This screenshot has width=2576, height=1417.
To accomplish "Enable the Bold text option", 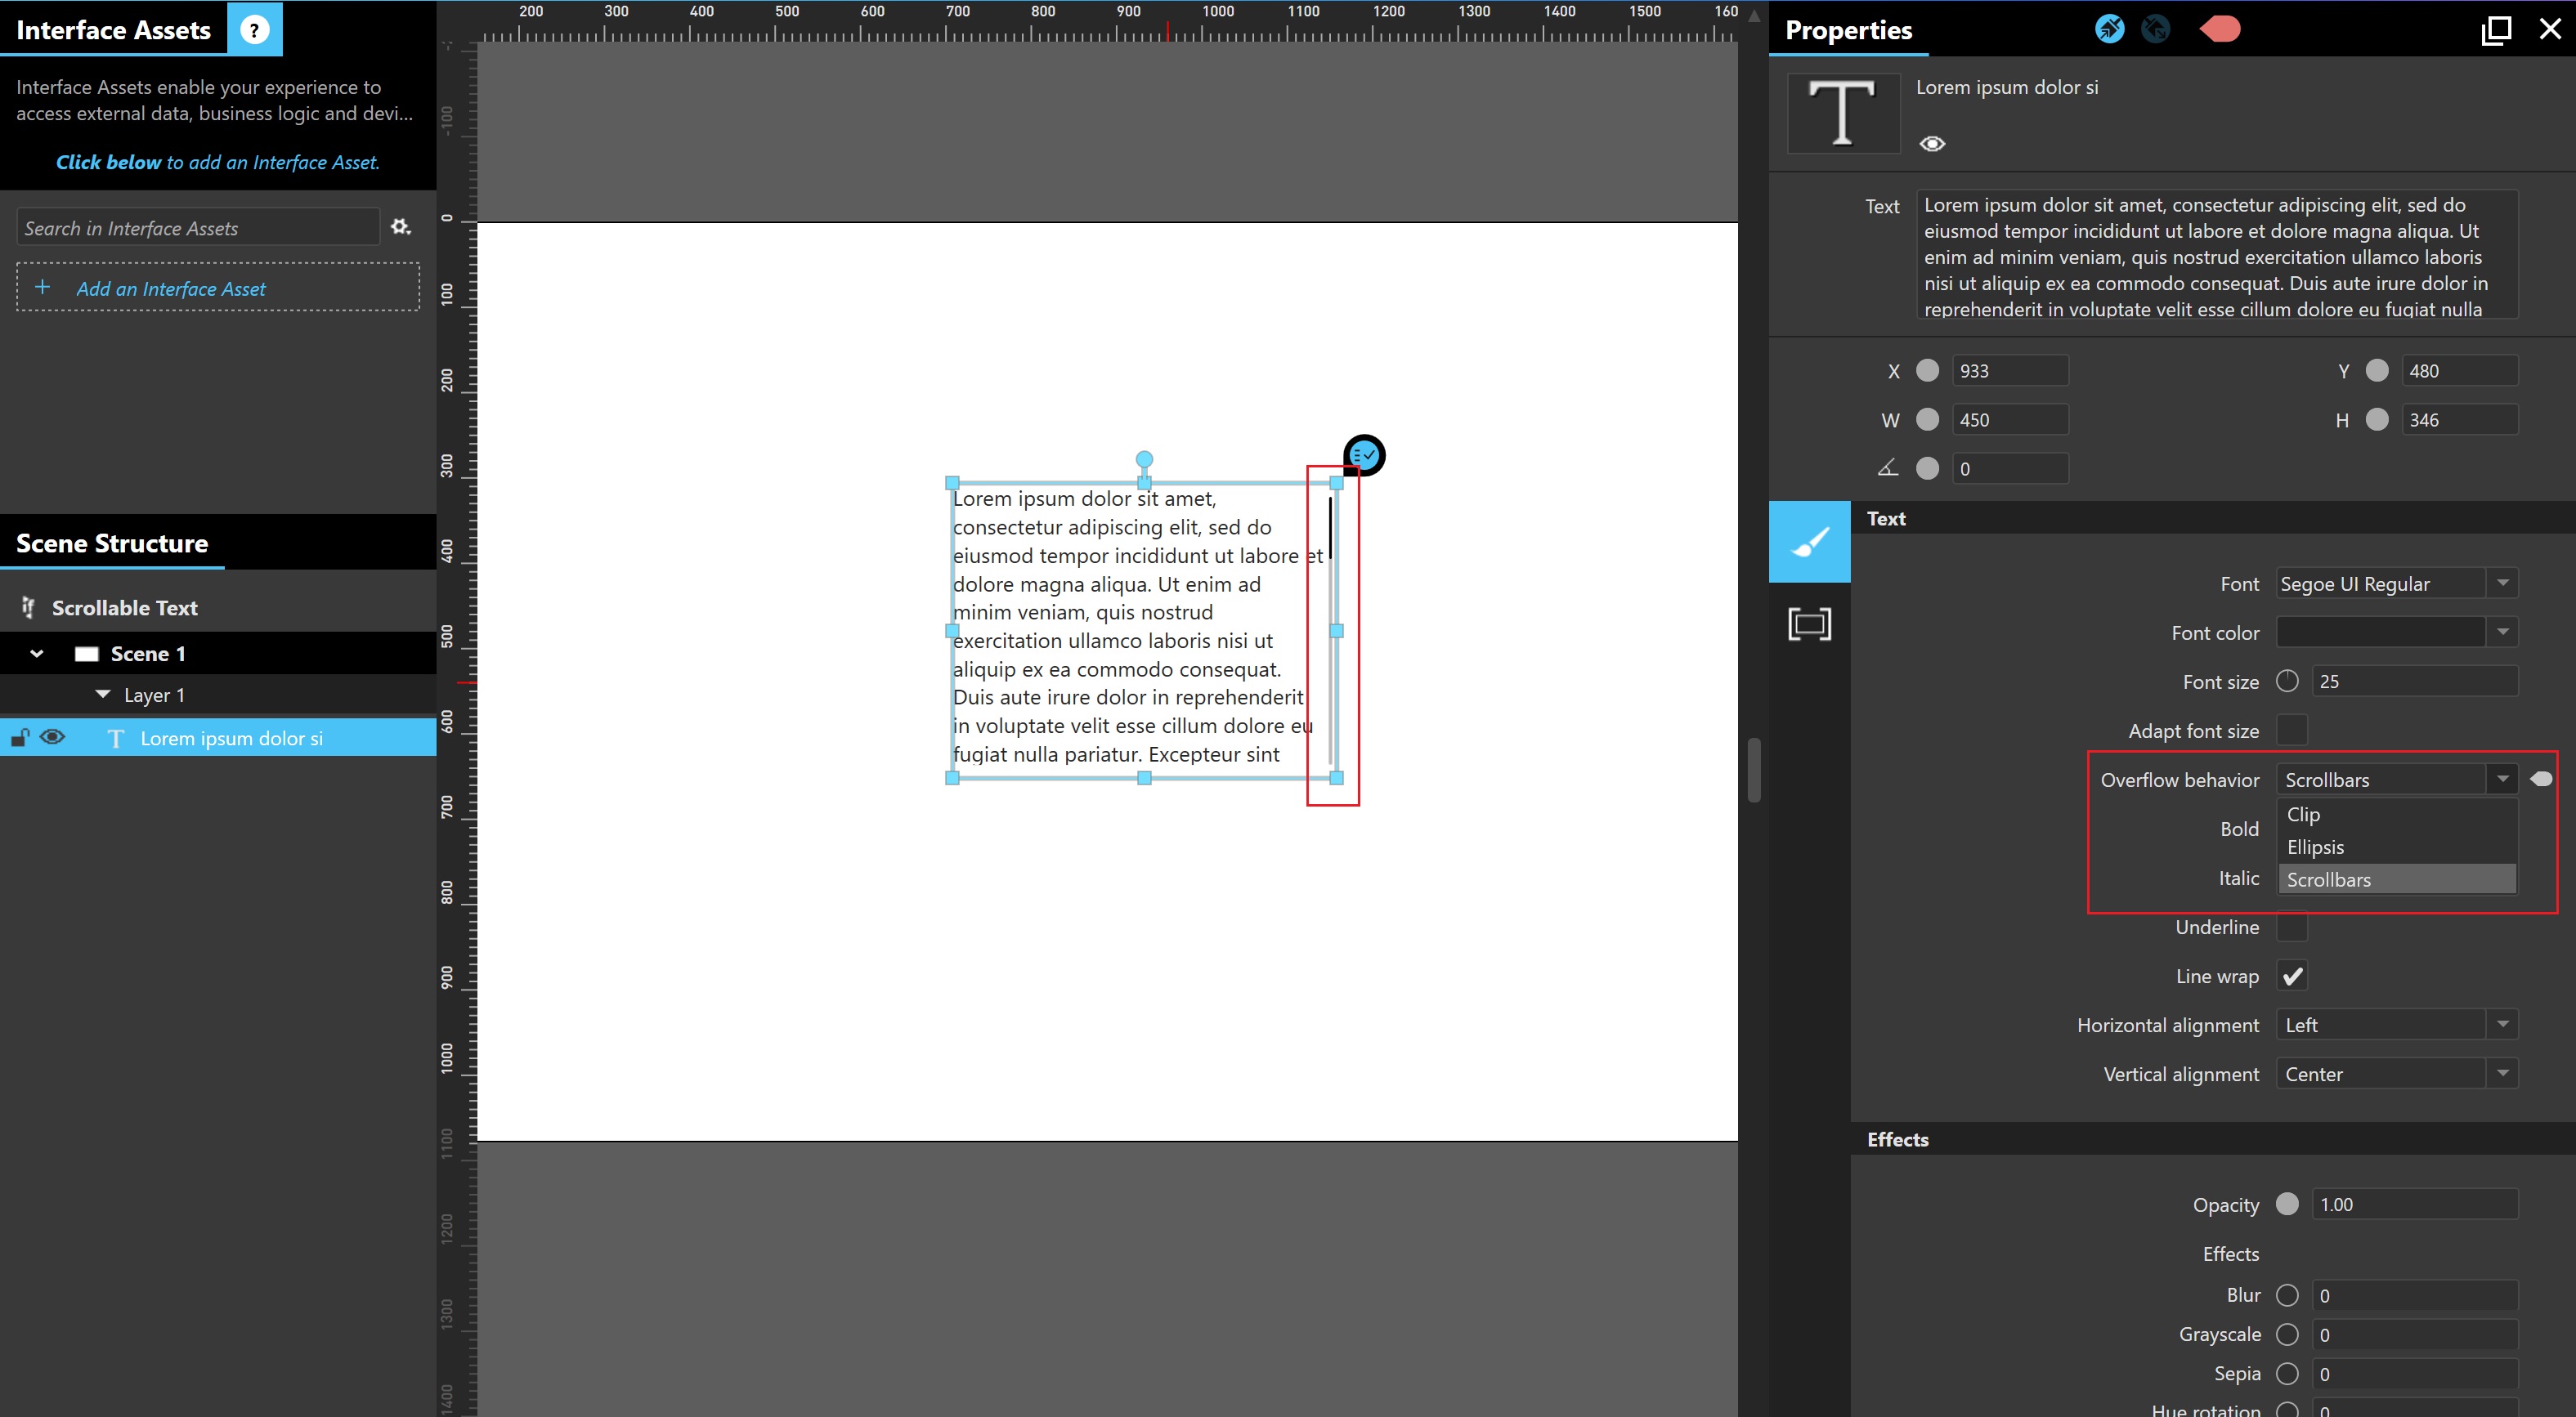I will click(x=2293, y=829).
